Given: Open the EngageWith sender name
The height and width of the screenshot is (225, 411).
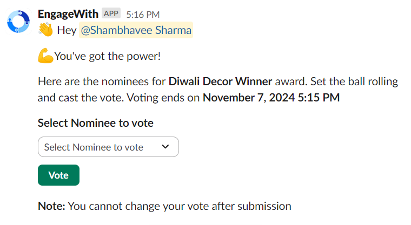Looking at the screenshot, I should pos(68,13).
